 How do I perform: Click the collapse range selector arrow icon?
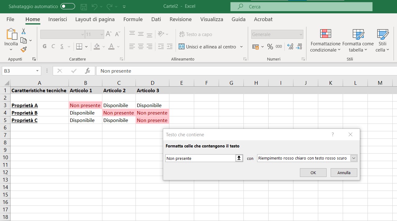[x=239, y=158]
